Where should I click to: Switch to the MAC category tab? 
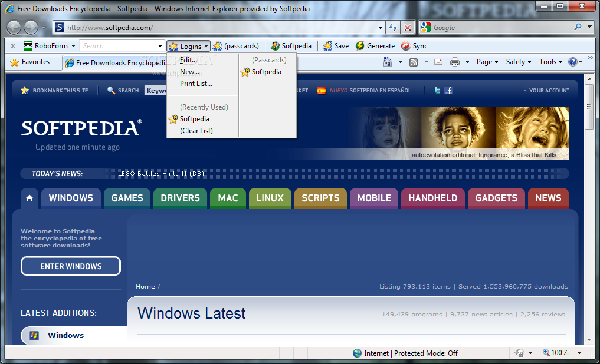point(228,198)
